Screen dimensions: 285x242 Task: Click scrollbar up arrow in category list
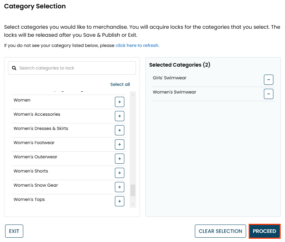pyautogui.click(x=133, y=95)
